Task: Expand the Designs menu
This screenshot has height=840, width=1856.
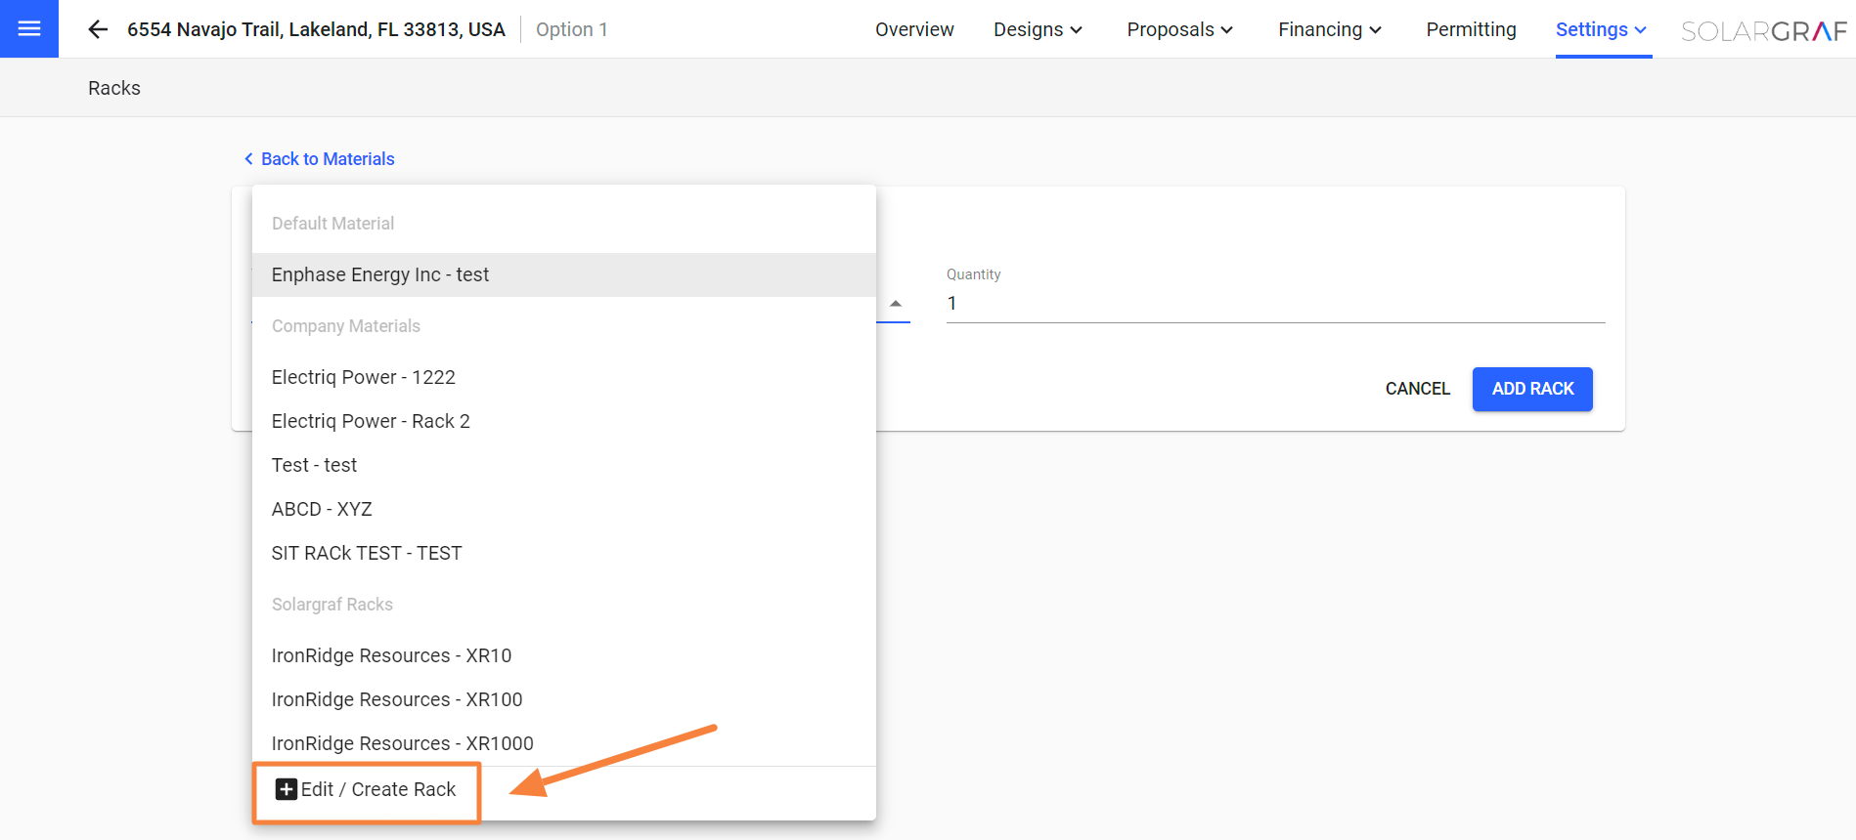Action: [x=1038, y=29]
